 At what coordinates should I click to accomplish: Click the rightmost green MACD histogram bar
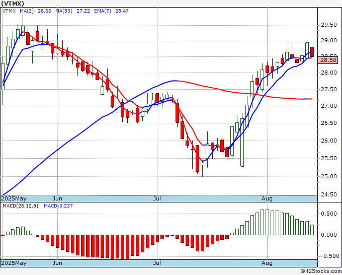tap(312, 230)
